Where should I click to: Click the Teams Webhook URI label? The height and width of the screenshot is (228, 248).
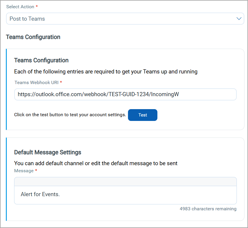(x=36, y=82)
